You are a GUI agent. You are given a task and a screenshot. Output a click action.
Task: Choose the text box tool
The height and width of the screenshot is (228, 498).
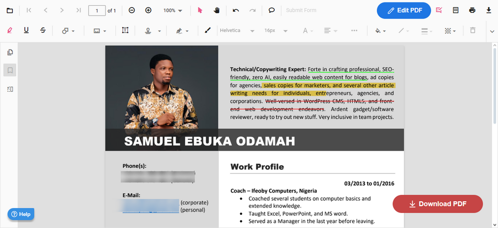coord(125,31)
